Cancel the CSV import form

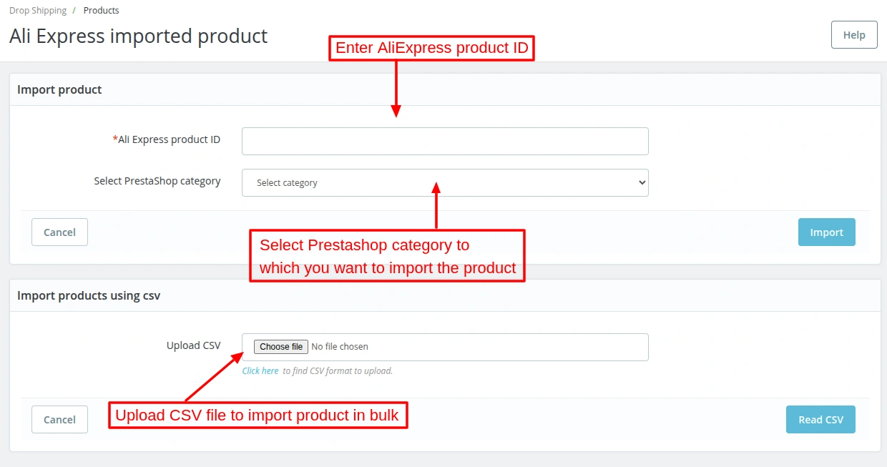(x=59, y=419)
